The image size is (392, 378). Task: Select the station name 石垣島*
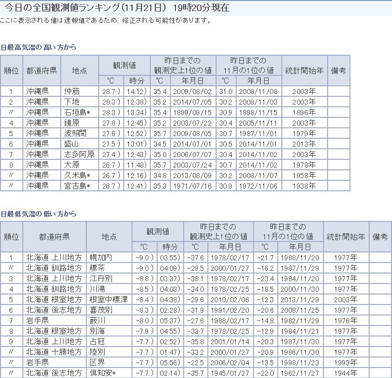click(x=77, y=112)
